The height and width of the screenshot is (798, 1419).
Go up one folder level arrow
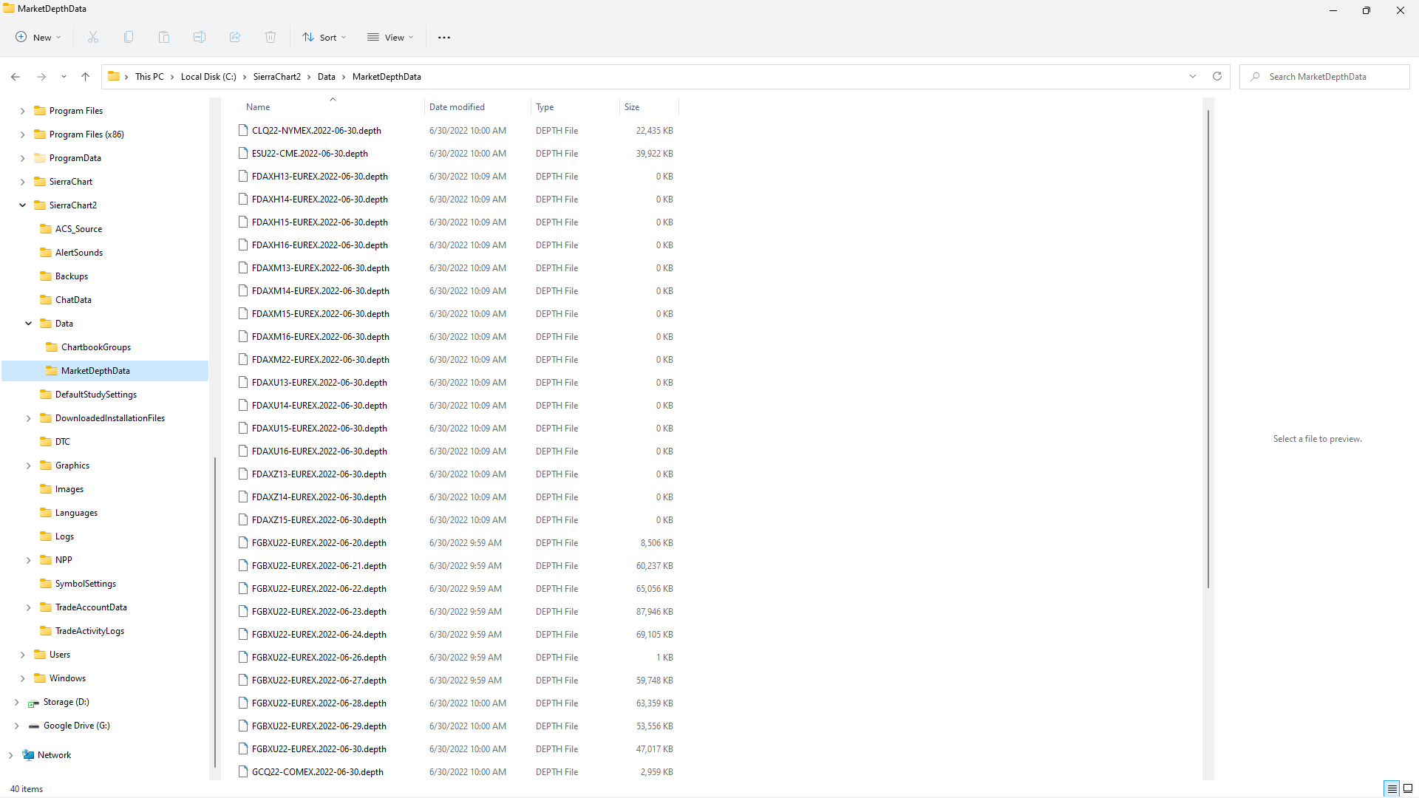pyautogui.click(x=86, y=77)
